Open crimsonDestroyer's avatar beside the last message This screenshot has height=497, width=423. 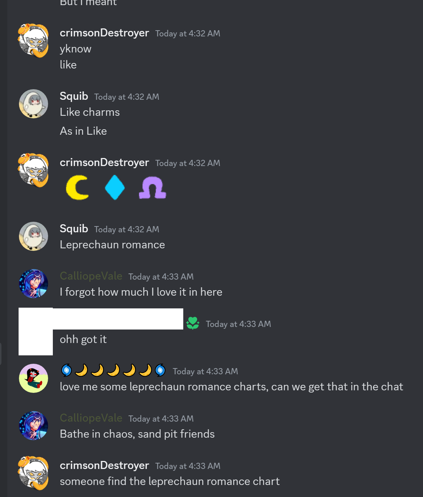(34, 473)
